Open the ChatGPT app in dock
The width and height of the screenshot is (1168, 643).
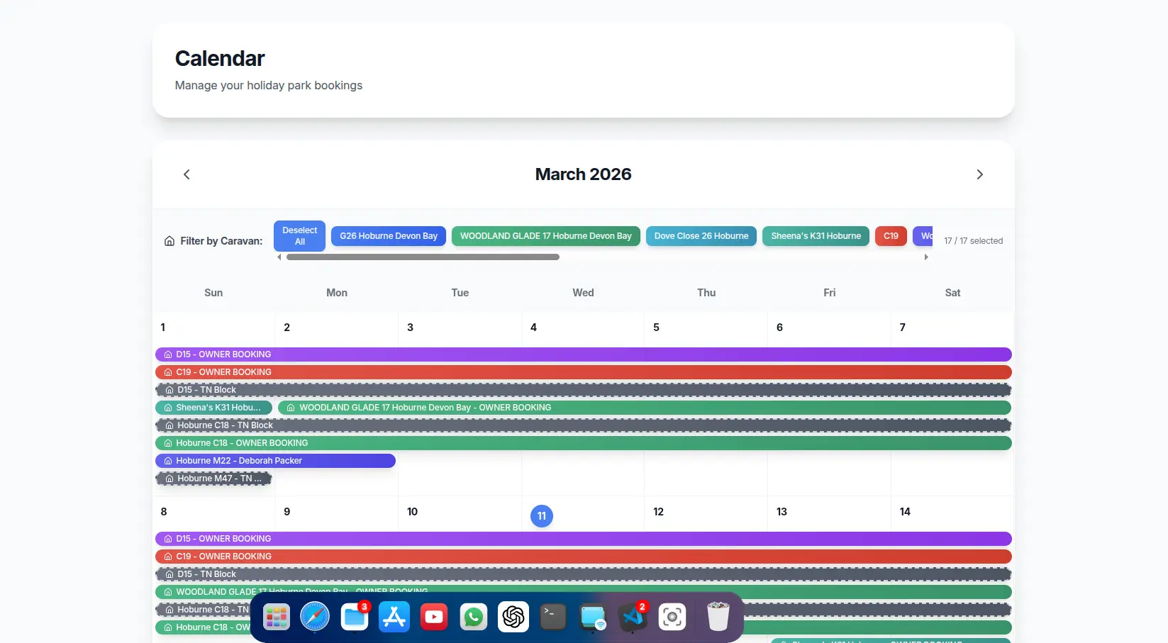click(513, 617)
